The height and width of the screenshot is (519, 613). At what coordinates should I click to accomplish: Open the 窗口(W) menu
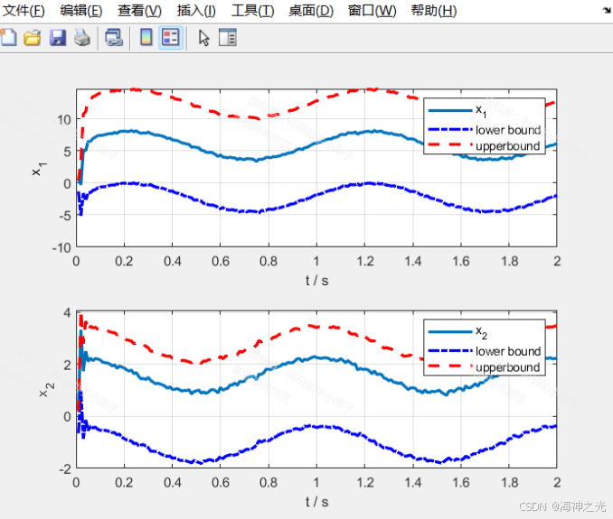[x=372, y=11]
